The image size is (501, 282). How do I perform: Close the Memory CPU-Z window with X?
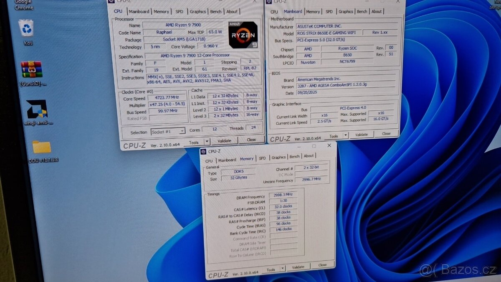pos(329,145)
